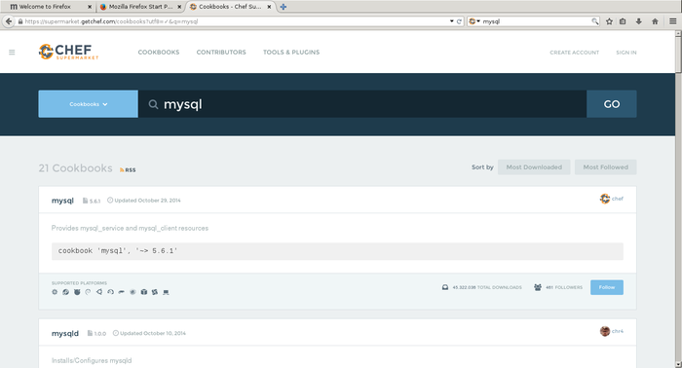Screen dimensions: 682x368
Task: Click the 21 Cookbooks results heading
Action: pos(75,168)
